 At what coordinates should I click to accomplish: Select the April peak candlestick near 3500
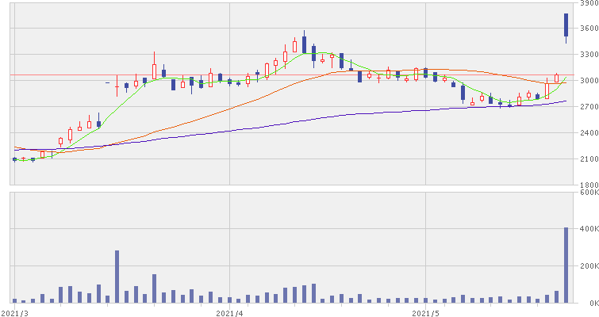coord(304,44)
